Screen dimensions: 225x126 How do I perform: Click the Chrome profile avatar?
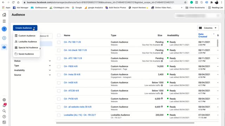[x=217, y=2]
